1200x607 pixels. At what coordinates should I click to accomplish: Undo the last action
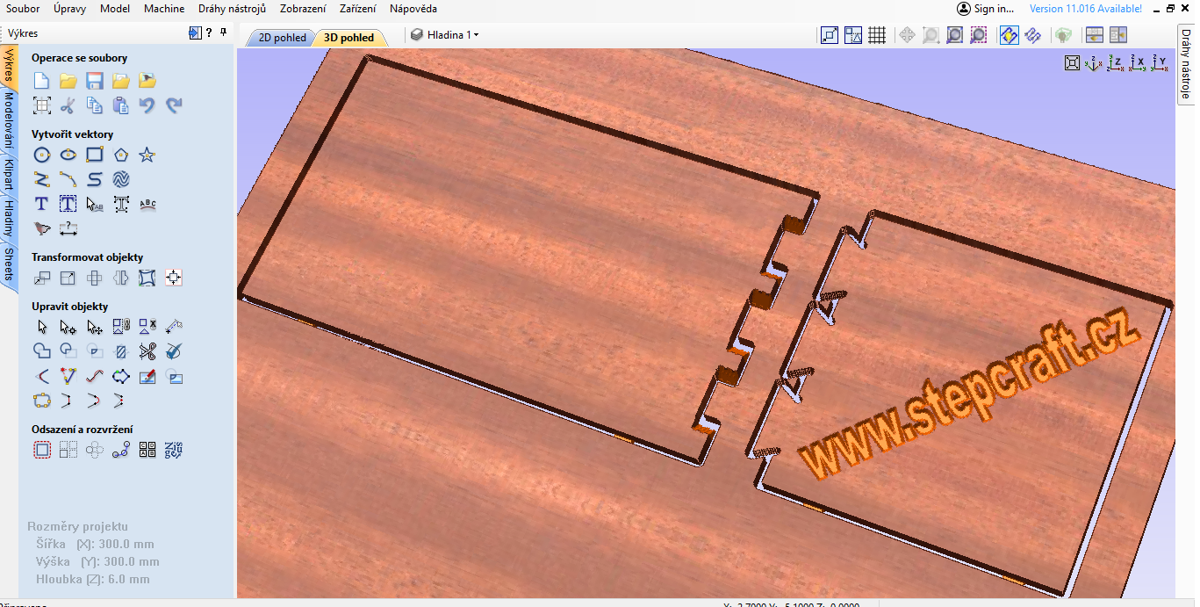[x=147, y=105]
